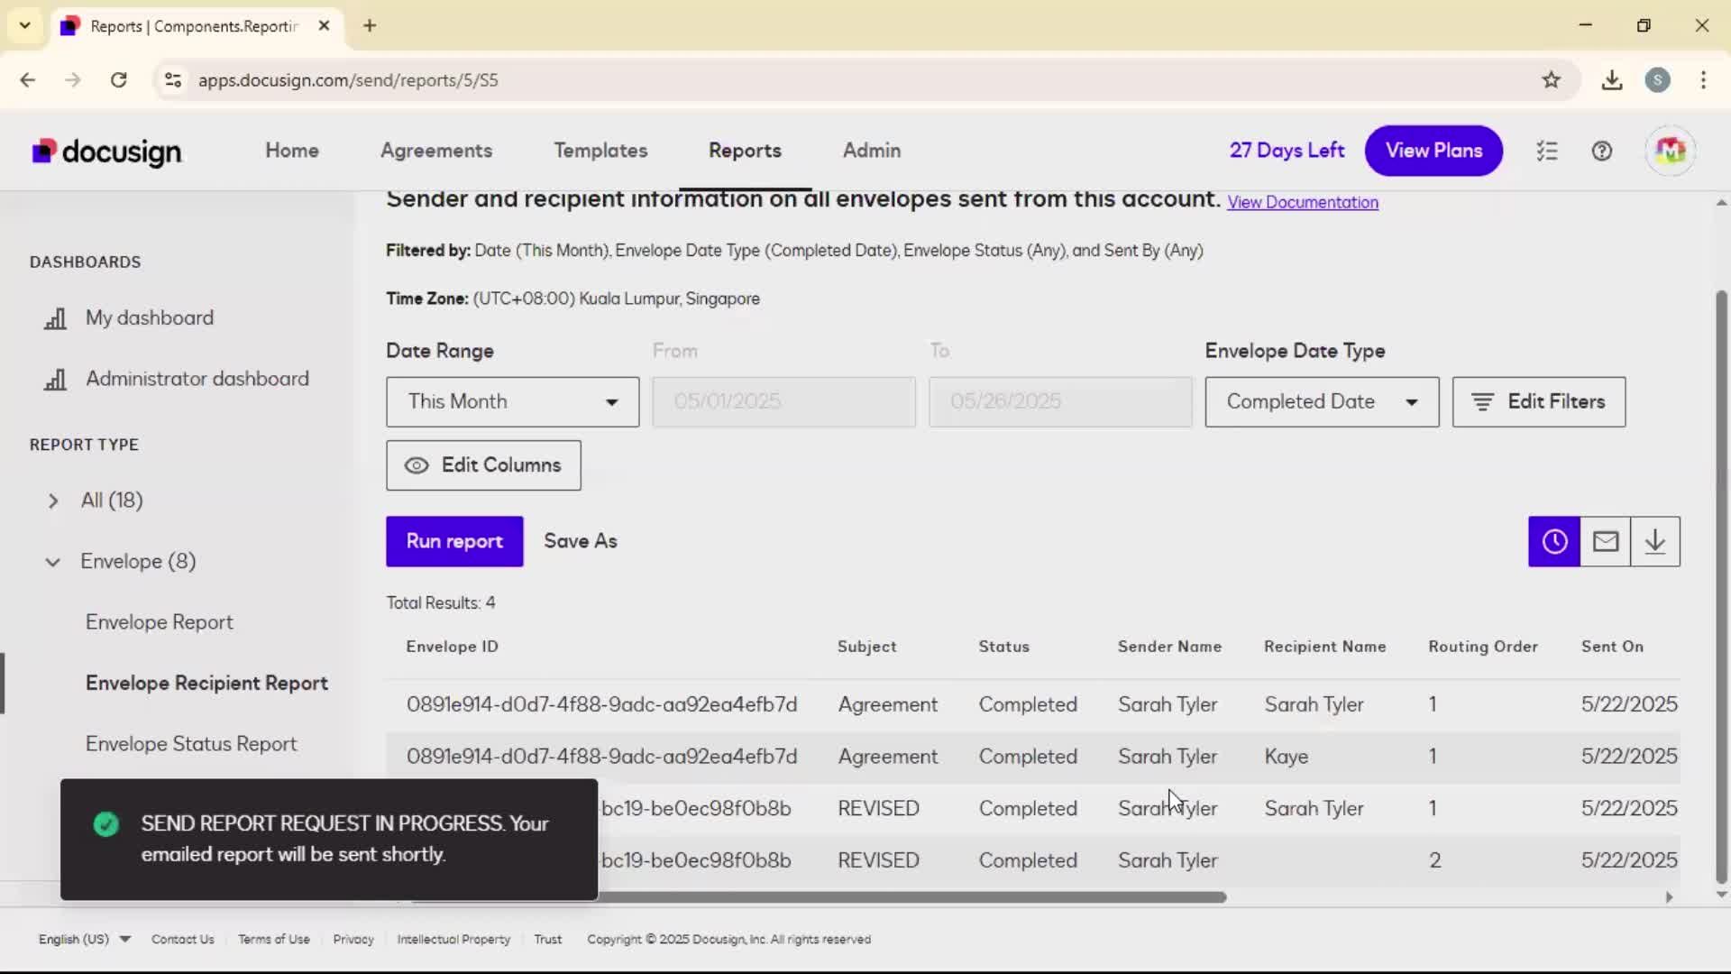
Task: Select Envelope Recipient Report
Action: 206,684
